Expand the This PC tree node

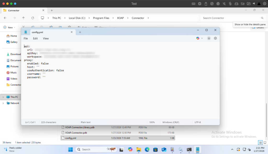point(3,97)
